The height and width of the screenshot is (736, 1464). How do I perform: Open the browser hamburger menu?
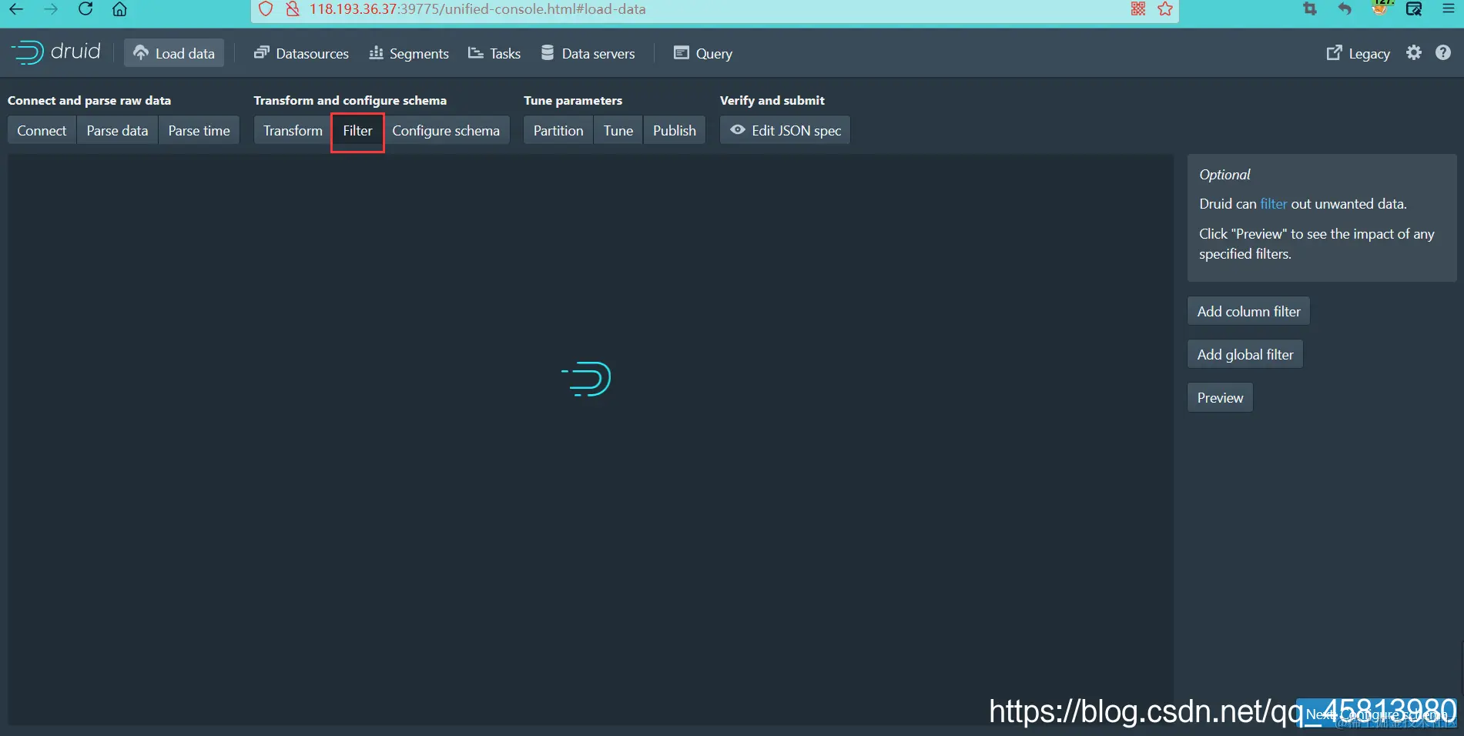[x=1448, y=9]
